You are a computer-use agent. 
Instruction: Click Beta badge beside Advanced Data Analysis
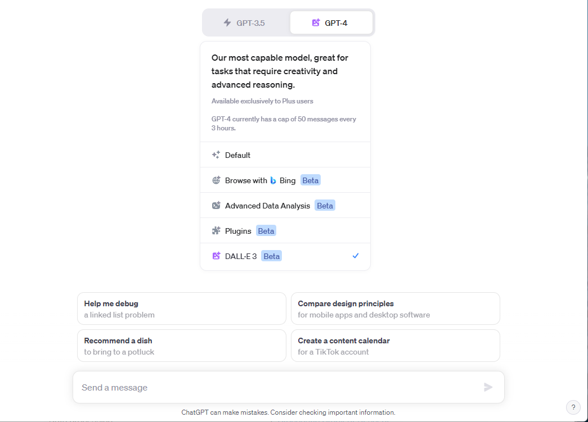coord(325,206)
